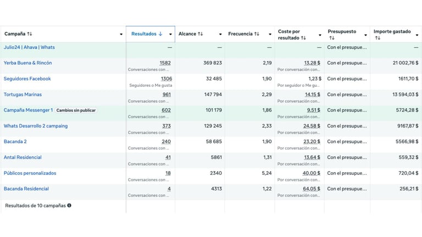Open the Tortugas Marinas campaign
422x237 pixels.
(x=23, y=95)
